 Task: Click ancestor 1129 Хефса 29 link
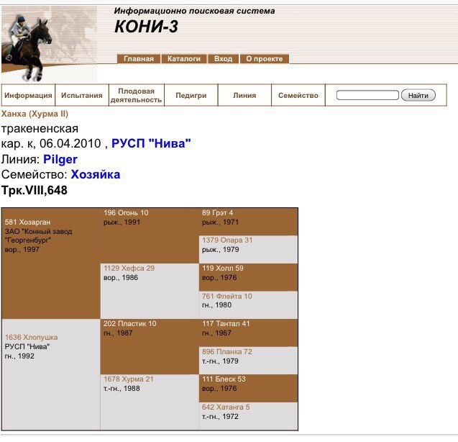(129, 268)
